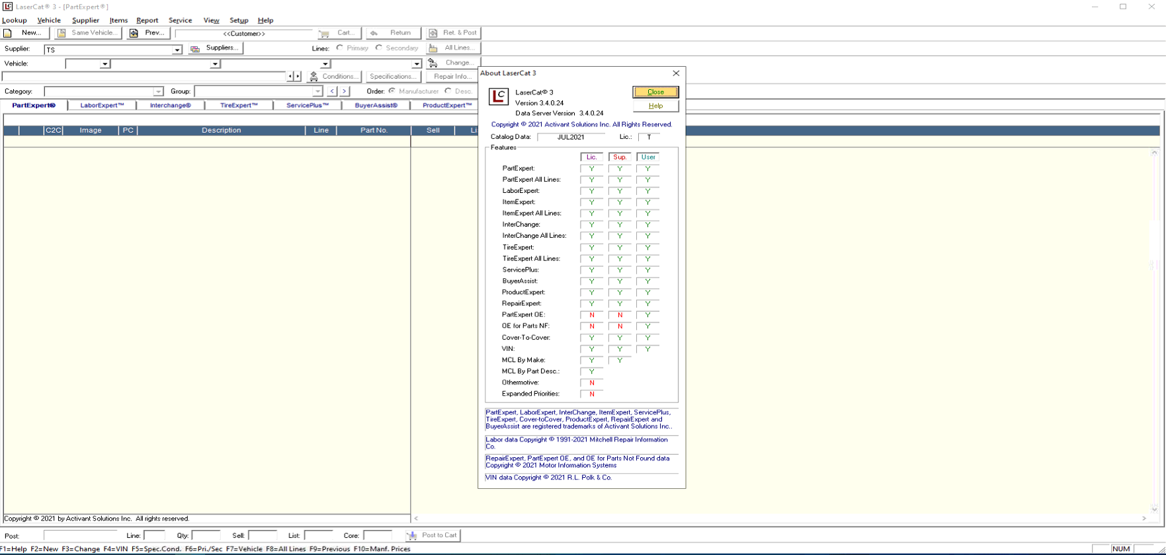Click the Close button in About dialog
Screen dimensions: 1166x555
655,92
